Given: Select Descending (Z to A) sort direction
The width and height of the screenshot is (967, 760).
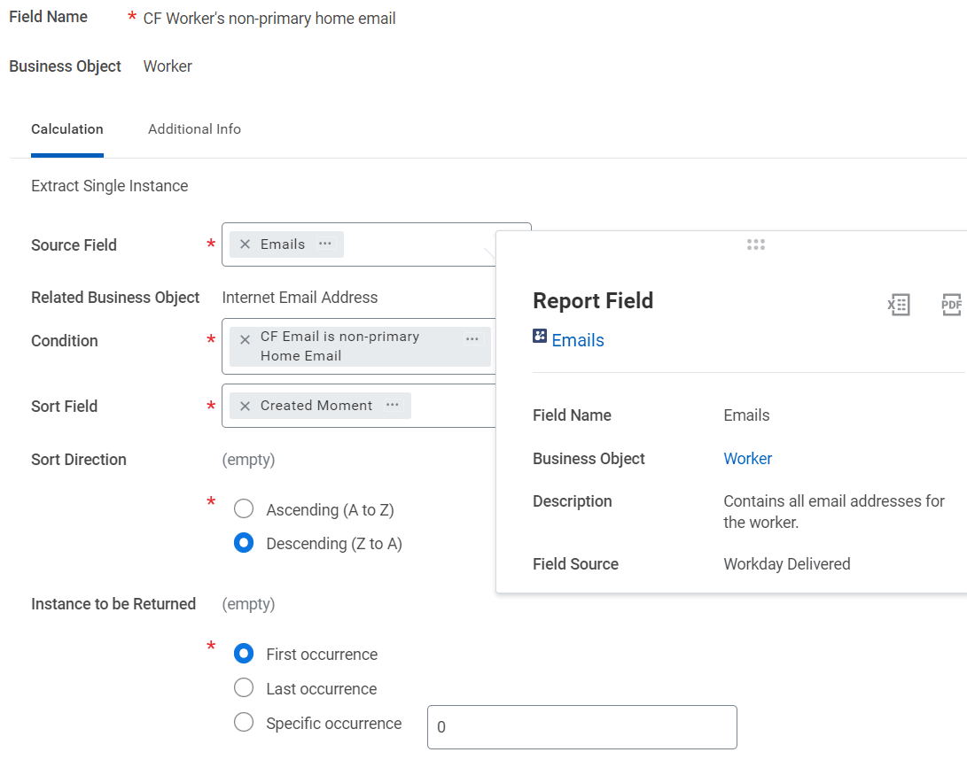Looking at the screenshot, I should pos(244,543).
